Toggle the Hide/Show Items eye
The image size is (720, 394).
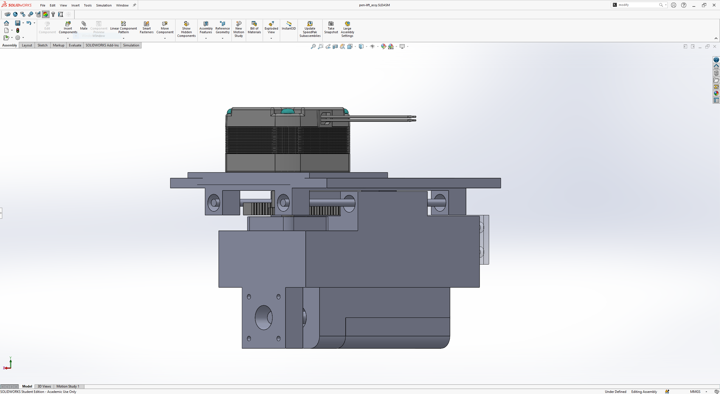(372, 47)
